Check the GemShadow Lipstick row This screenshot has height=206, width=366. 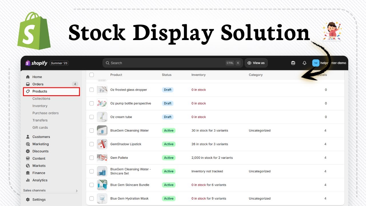click(x=91, y=144)
